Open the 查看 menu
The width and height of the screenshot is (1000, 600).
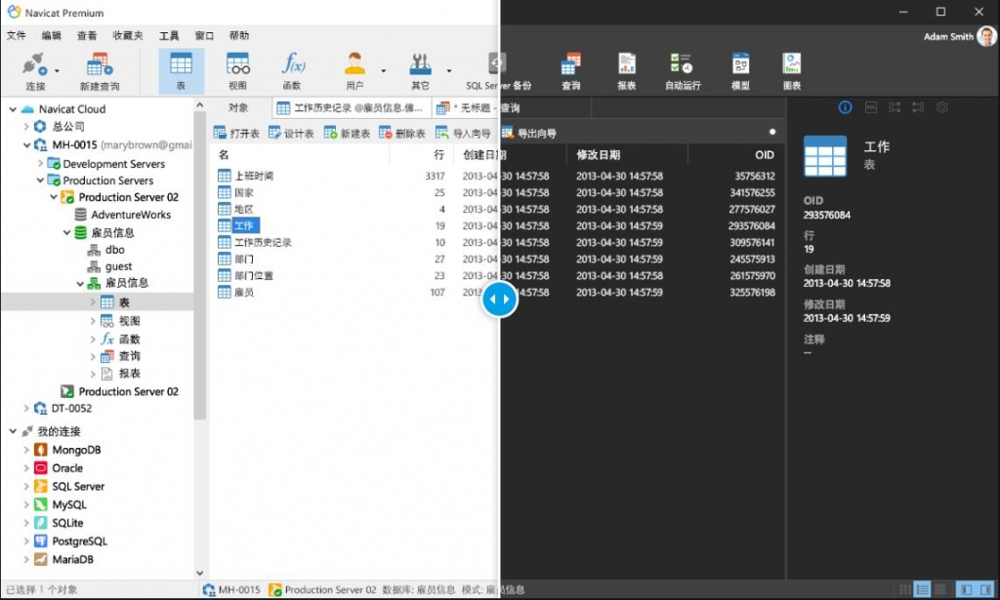click(87, 36)
